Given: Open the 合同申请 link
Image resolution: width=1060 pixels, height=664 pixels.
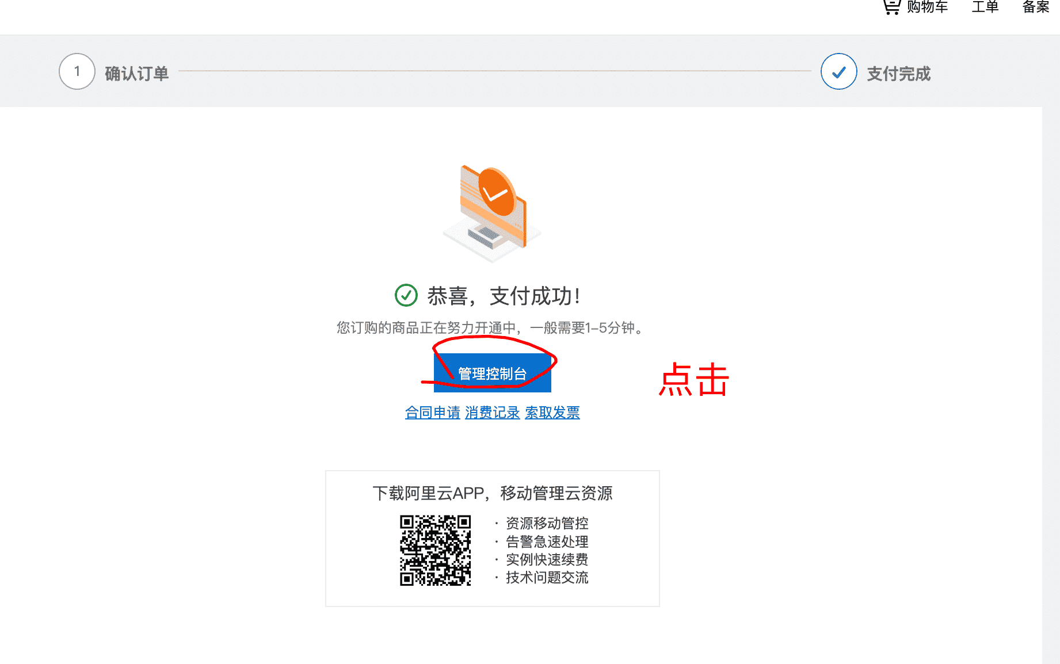Looking at the screenshot, I should (x=432, y=413).
